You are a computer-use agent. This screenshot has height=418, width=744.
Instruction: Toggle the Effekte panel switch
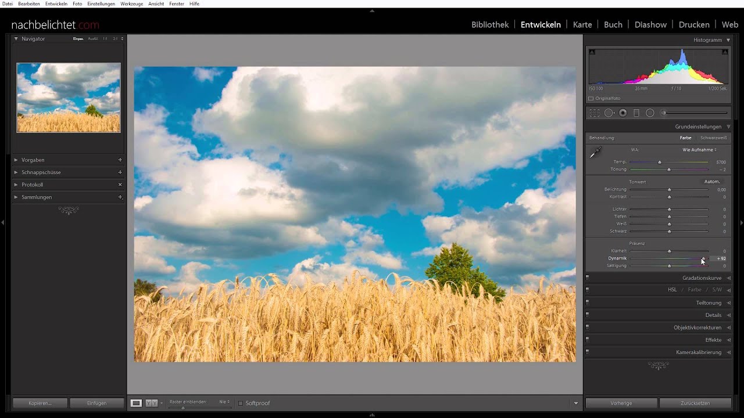tap(588, 340)
